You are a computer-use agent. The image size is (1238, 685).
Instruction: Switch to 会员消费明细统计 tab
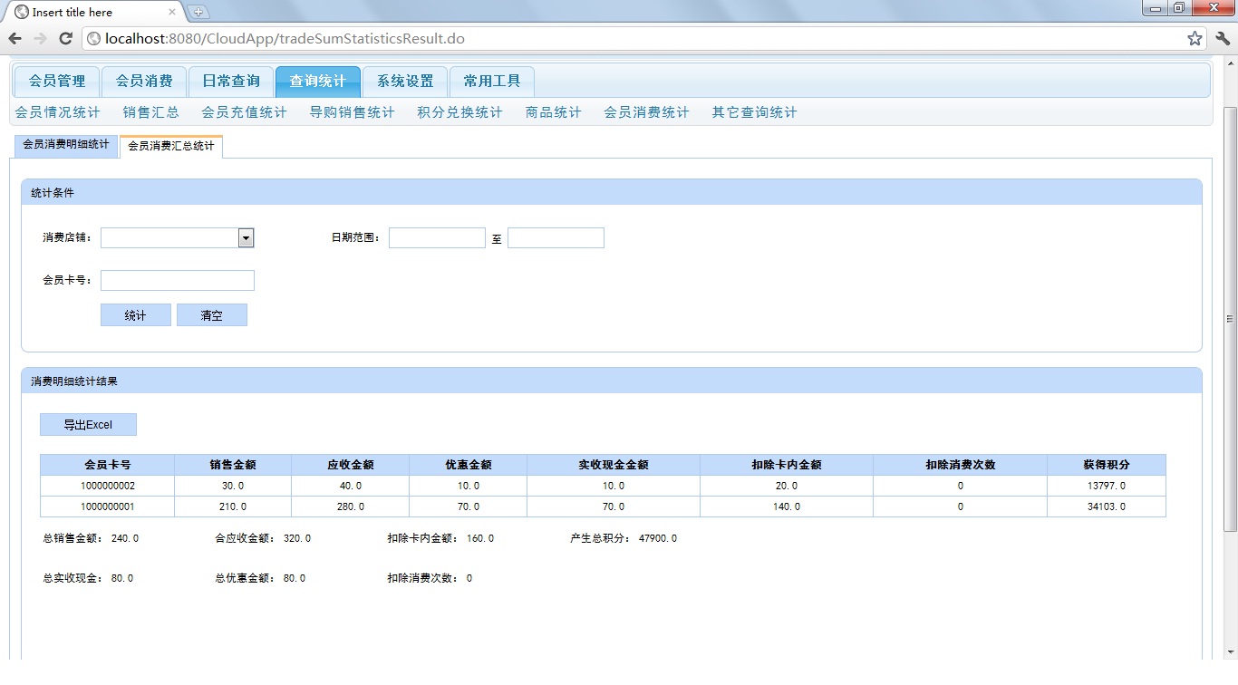[66, 145]
